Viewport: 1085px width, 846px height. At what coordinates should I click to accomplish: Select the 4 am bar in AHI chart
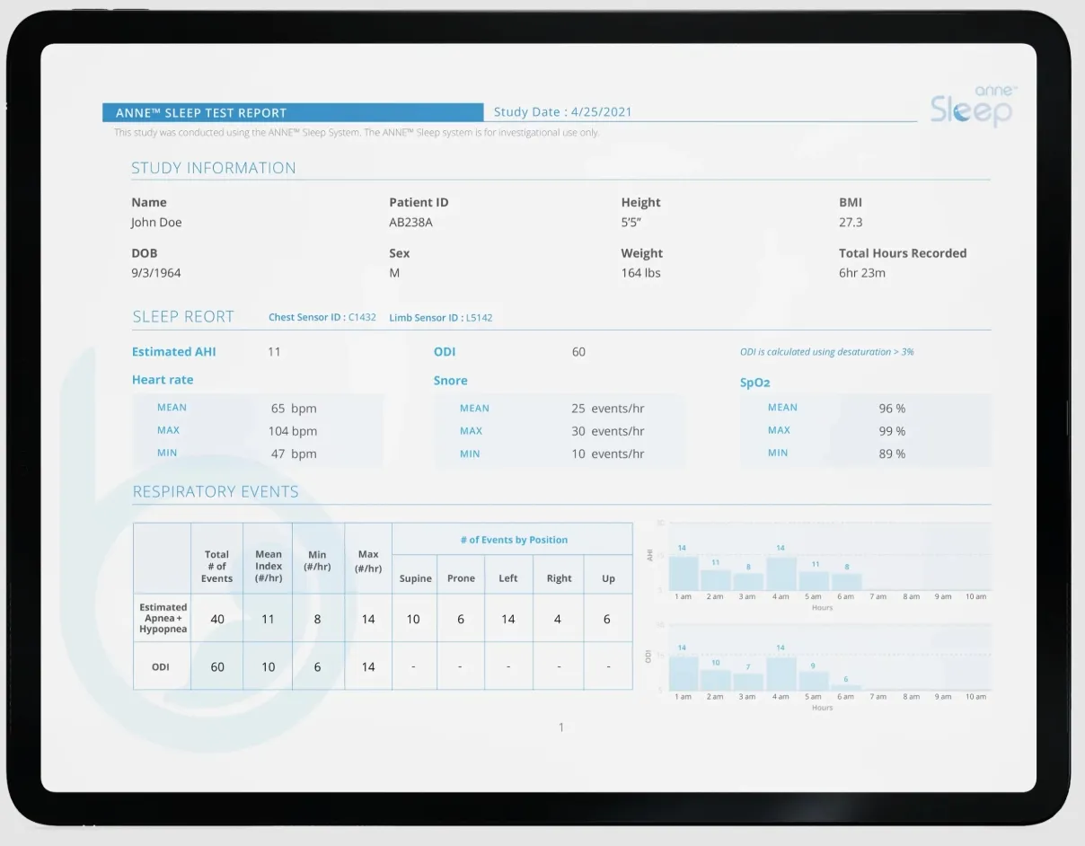point(781,573)
